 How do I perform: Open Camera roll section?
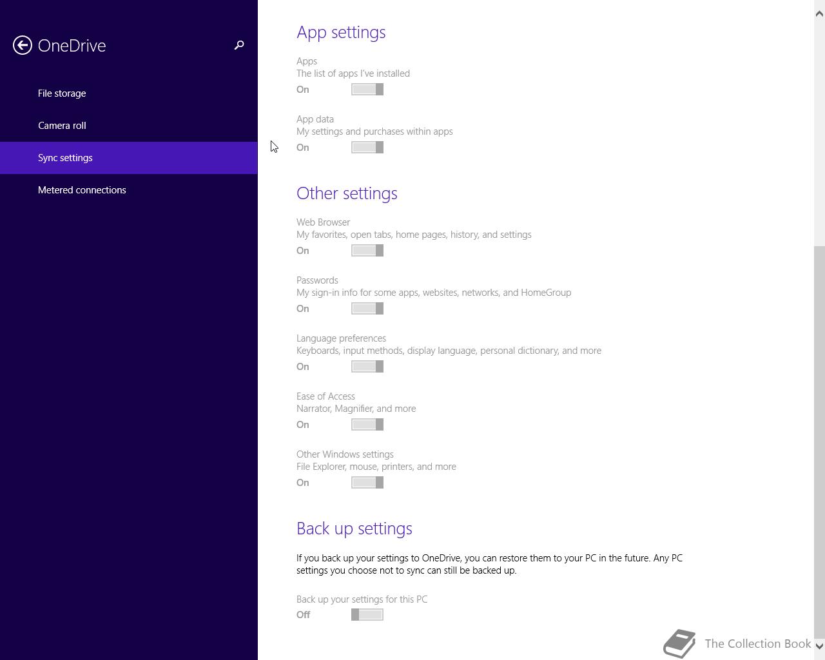[x=129, y=126]
